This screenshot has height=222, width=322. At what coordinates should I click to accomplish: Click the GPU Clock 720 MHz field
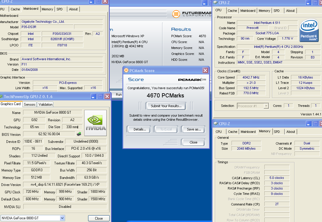click(x=32, y=192)
